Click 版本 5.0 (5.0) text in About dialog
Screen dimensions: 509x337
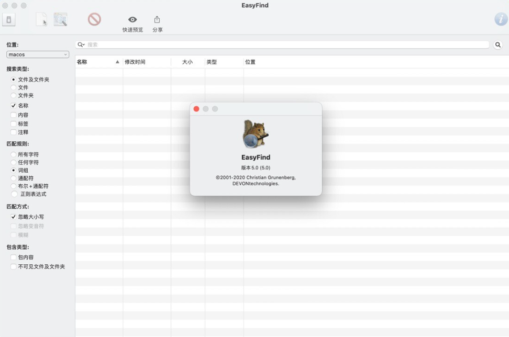(256, 167)
